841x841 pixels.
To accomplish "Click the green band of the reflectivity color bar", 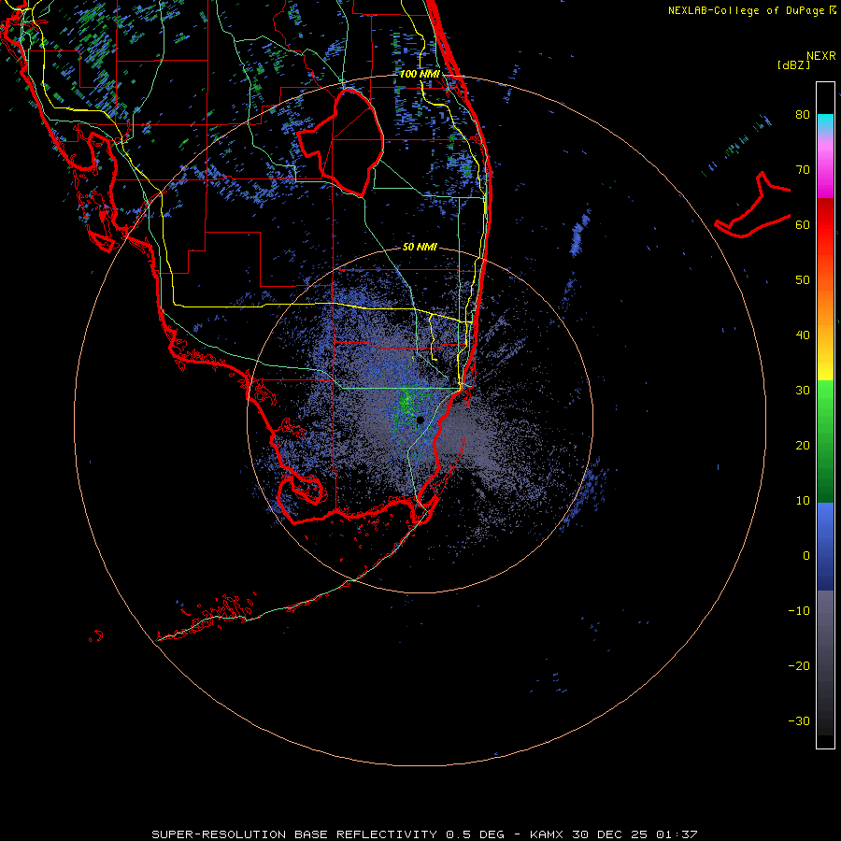I will pos(825,441).
